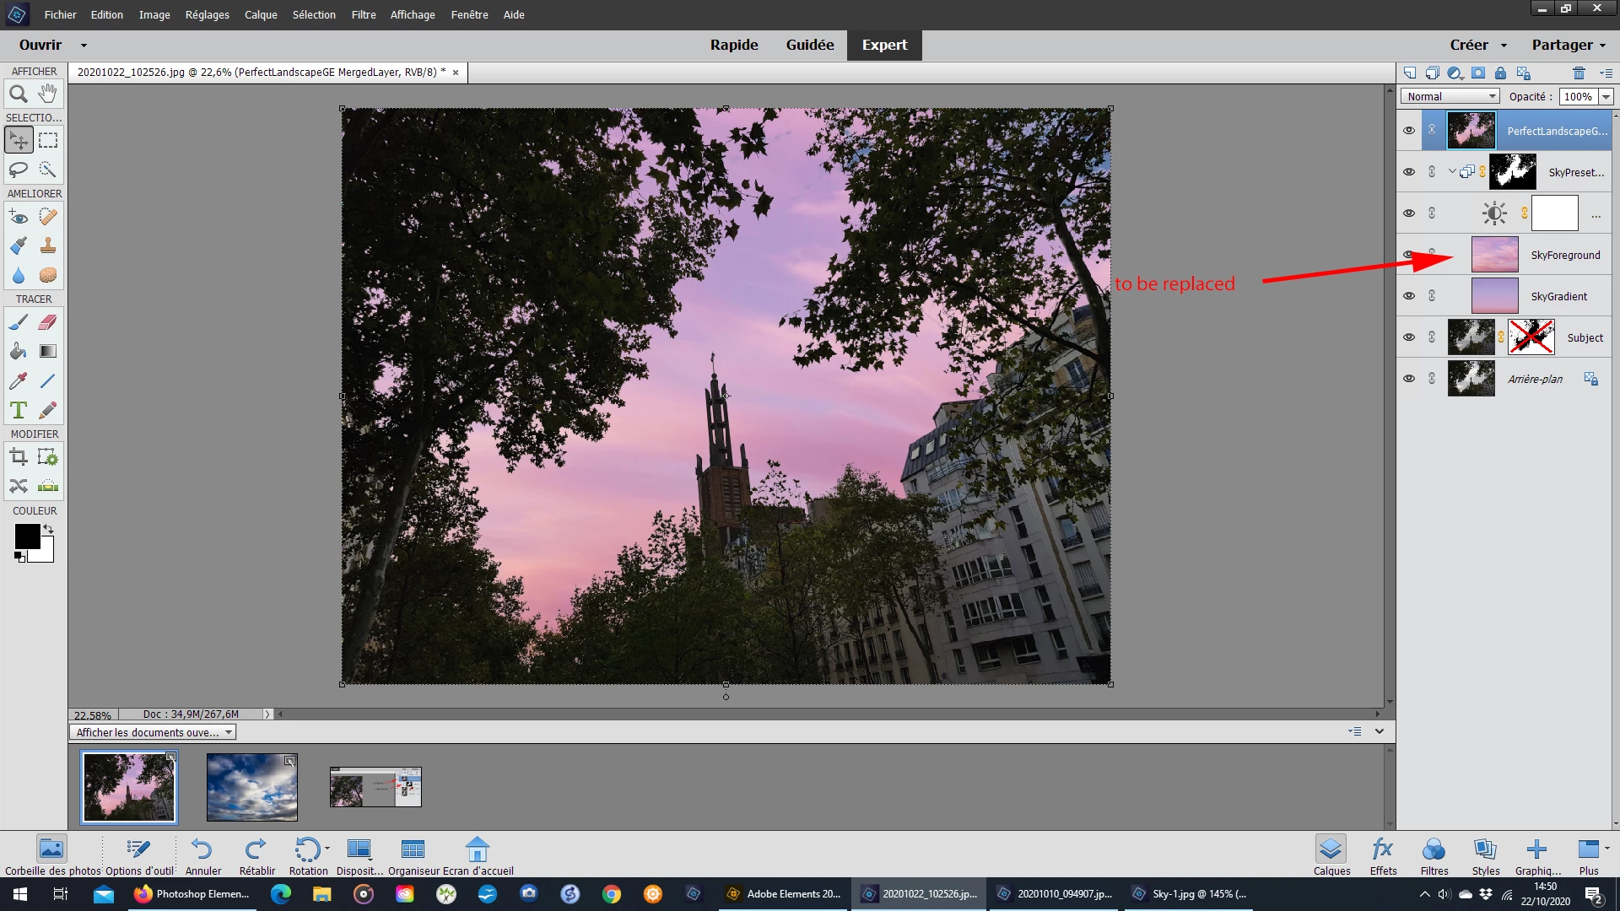Switch to the Guidée tab
Image resolution: width=1620 pixels, height=911 pixels.
pyautogui.click(x=809, y=45)
